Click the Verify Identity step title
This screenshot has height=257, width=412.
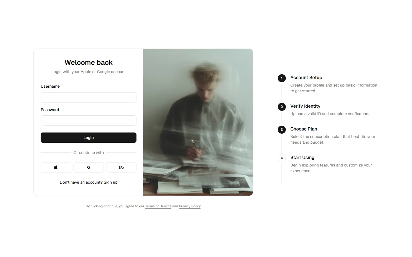(305, 106)
